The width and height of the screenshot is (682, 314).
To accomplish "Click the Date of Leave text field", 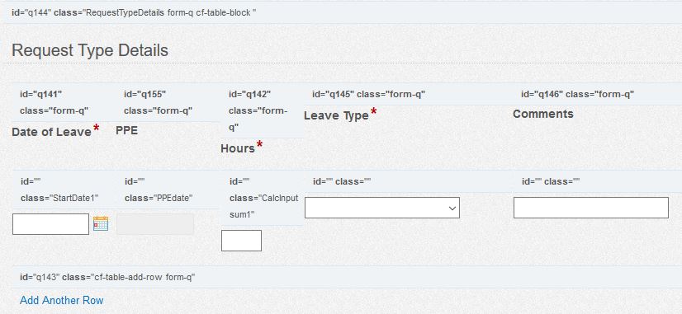I will [x=50, y=224].
